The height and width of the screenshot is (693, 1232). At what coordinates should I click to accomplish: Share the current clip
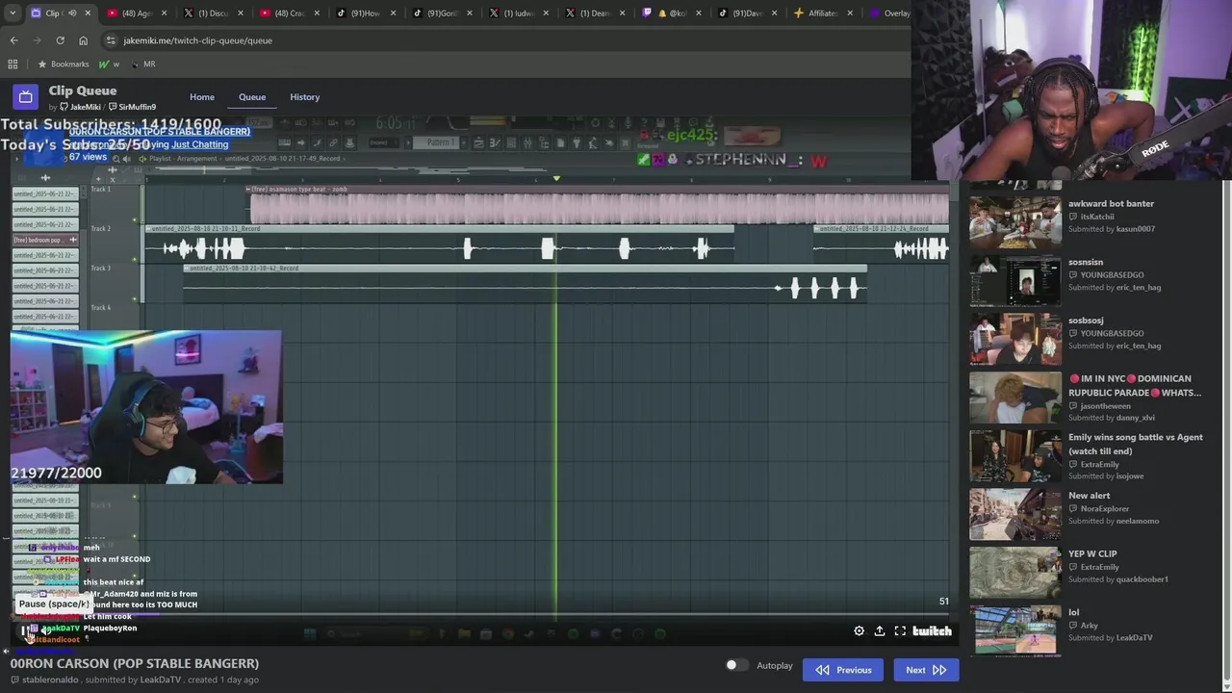pos(880,630)
